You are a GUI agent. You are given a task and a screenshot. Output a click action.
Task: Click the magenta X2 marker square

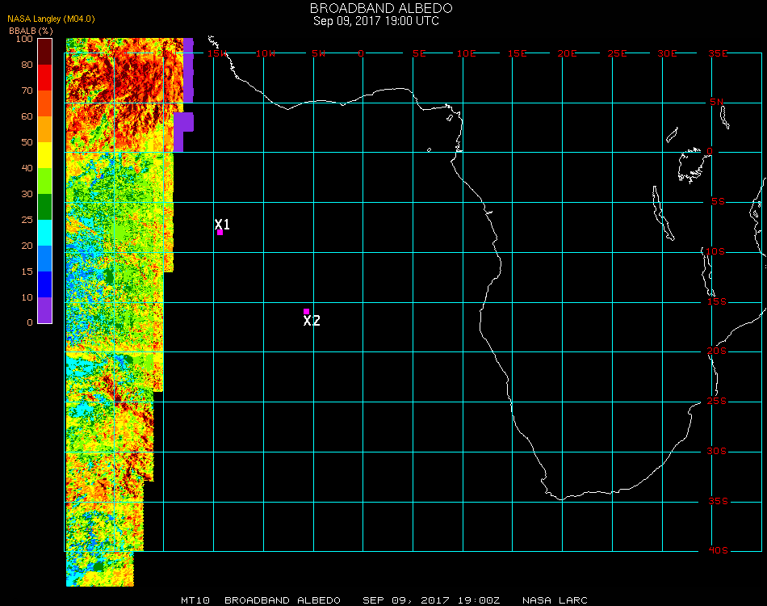(306, 311)
